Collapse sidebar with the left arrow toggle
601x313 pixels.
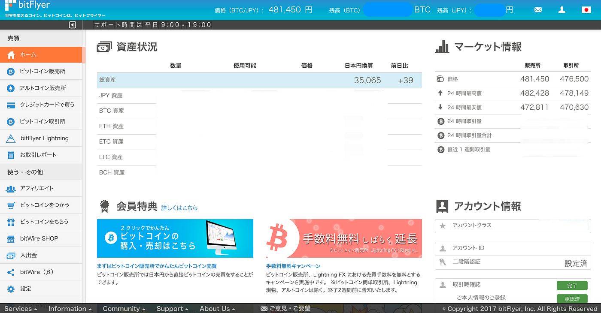(x=72, y=25)
